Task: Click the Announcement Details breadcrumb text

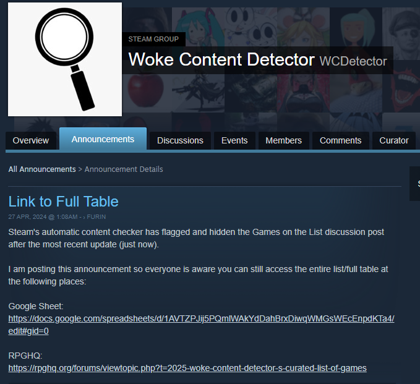Action: (x=124, y=169)
